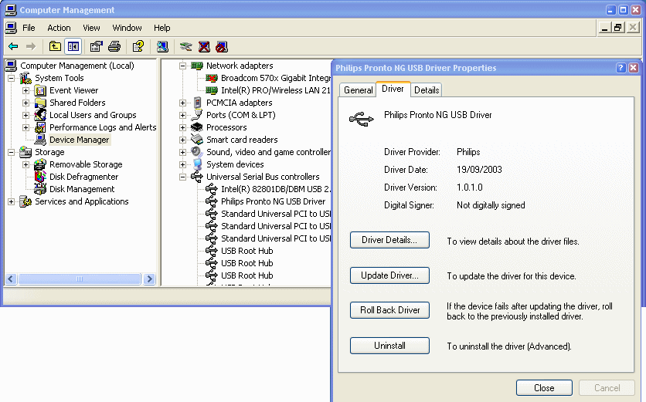
Task: Click the Sound, video and game controllers icon
Action: point(197,152)
